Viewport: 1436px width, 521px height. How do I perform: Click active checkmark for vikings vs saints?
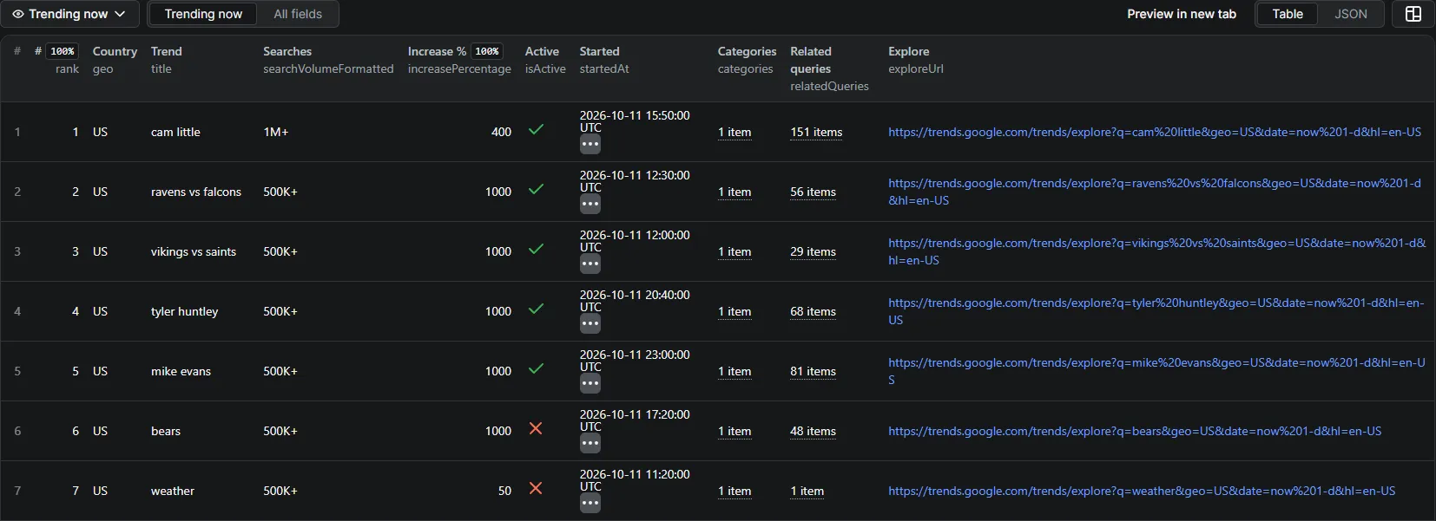coord(536,250)
